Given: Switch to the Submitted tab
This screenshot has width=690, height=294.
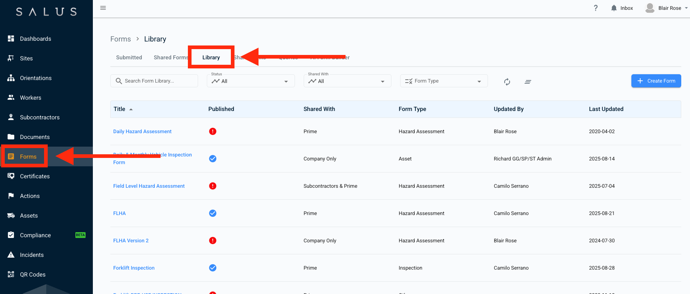Looking at the screenshot, I should [x=129, y=57].
